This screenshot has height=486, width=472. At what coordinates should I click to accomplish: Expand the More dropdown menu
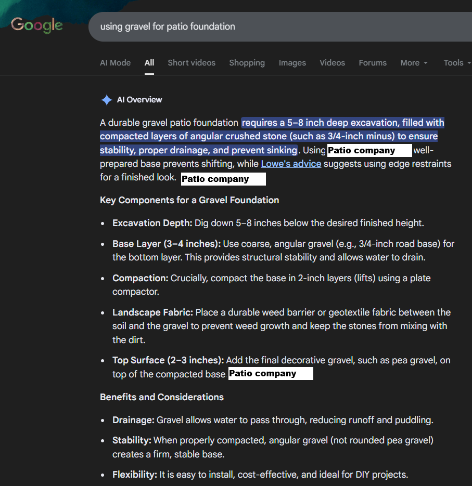point(414,63)
